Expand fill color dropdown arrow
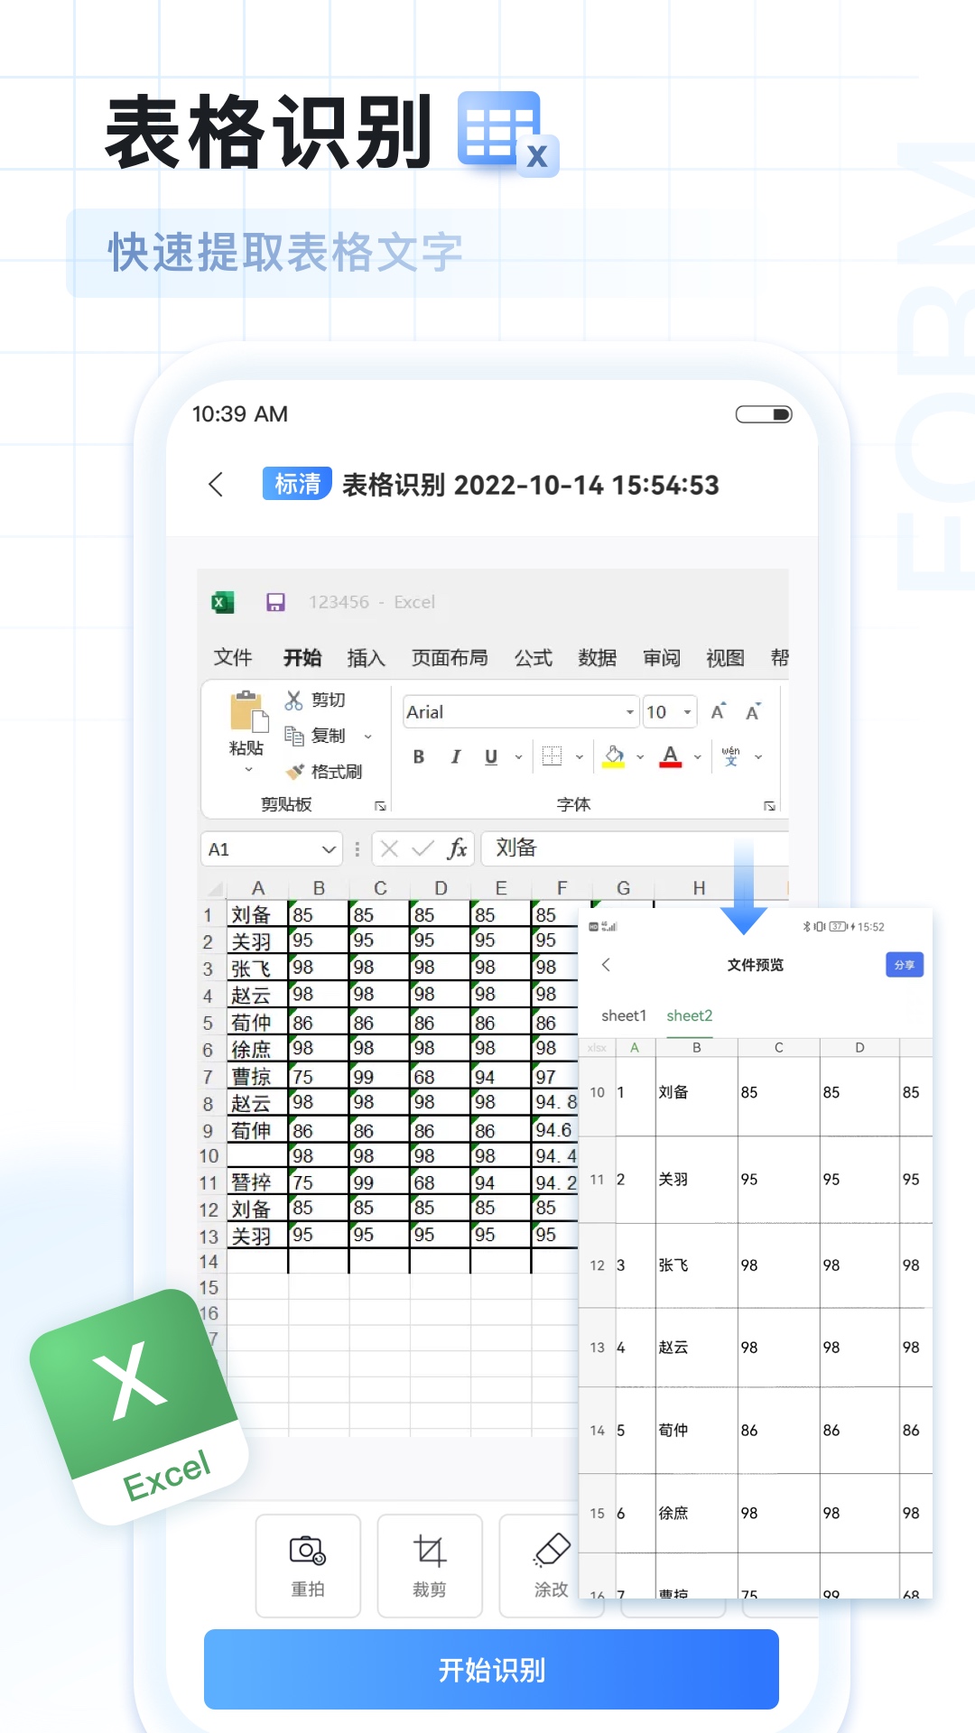 coord(640,757)
